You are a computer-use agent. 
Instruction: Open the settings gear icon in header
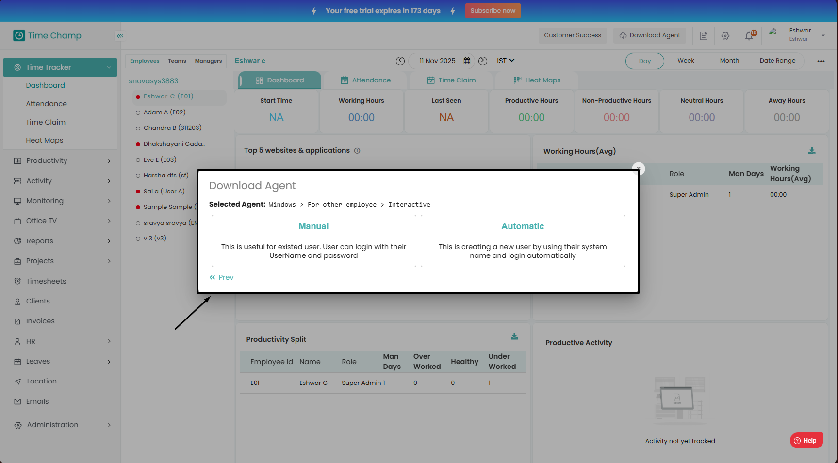[x=725, y=36]
